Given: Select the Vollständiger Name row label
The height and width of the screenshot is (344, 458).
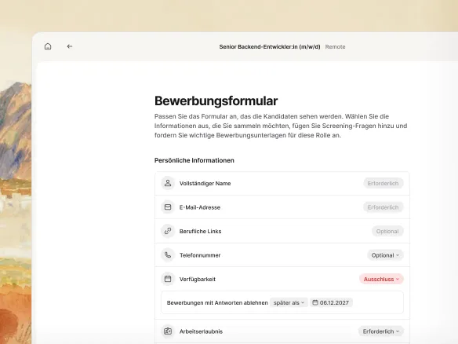Looking at the screenshot, I should click(205, 184).
